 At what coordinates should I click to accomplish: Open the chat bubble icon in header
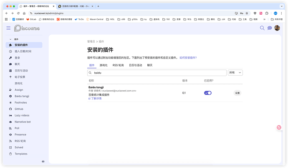[x=270, y=28]
